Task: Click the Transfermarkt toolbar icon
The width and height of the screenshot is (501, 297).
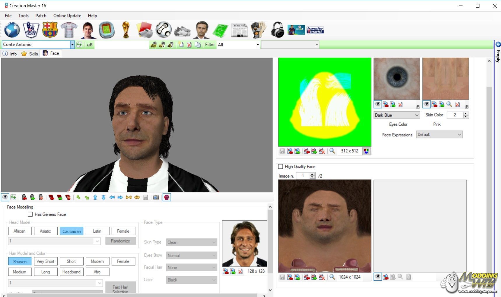Action: click(315, 30)
